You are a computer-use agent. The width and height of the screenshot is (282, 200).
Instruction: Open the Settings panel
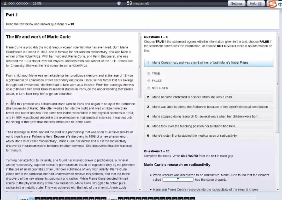237,4
